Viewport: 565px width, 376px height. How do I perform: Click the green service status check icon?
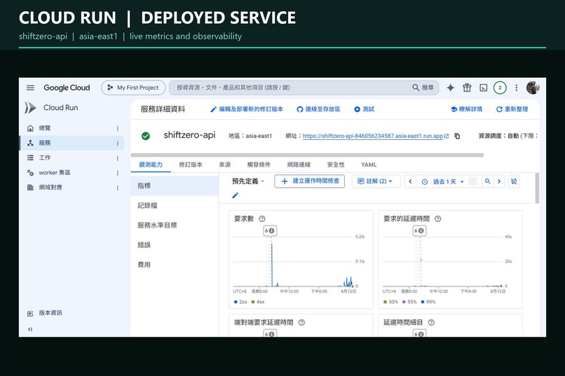click(146, 136)
